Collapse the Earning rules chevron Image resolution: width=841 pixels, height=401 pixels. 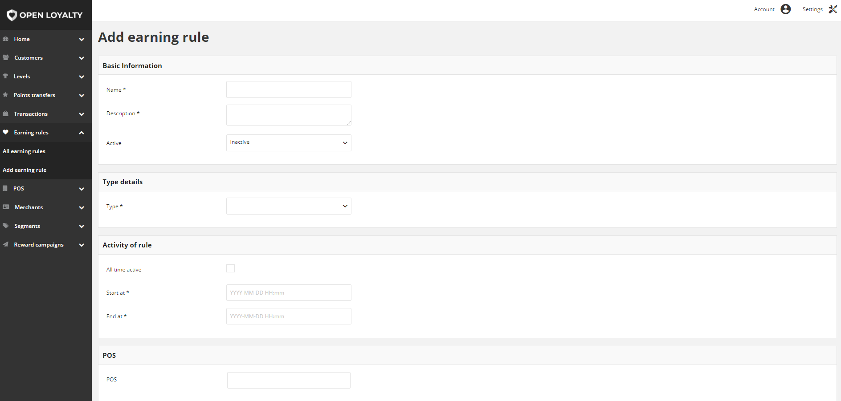coord(82,133)
